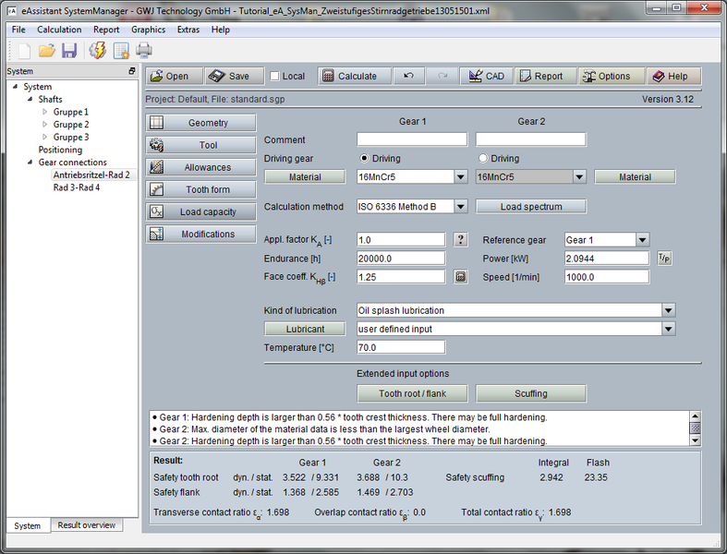Click the Load spectrum button
Image resolution: width=727 pixels, height=554 pixels.
coord(530,207)
